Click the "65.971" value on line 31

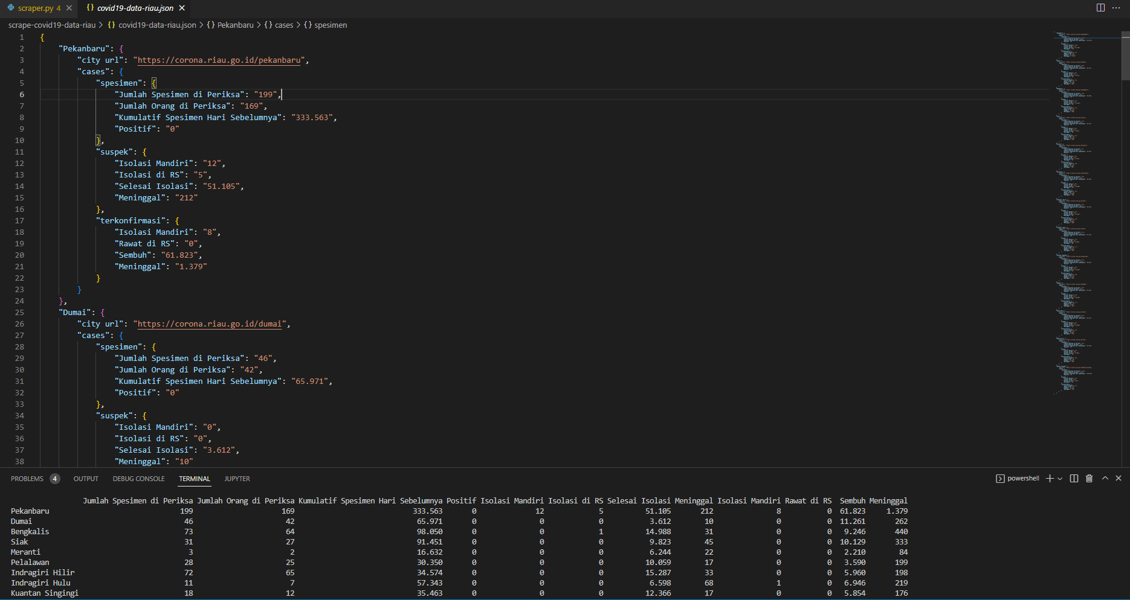pos(309,381)
